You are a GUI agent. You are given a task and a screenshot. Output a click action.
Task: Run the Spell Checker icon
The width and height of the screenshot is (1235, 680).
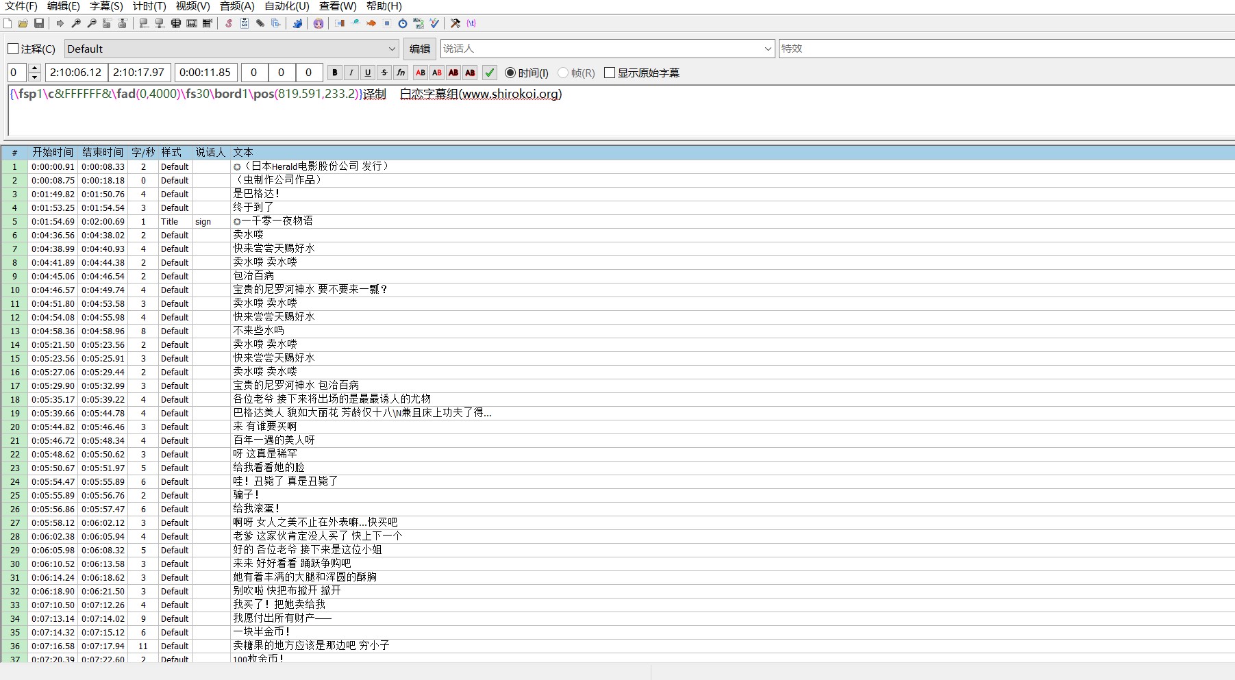pos(434,23)
